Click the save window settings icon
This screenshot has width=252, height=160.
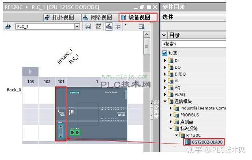(141, 26)
